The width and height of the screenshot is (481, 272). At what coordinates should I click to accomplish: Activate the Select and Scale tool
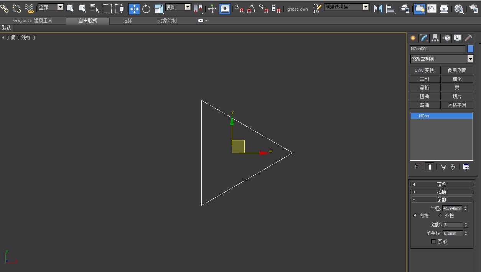click(x=159, y=8)
